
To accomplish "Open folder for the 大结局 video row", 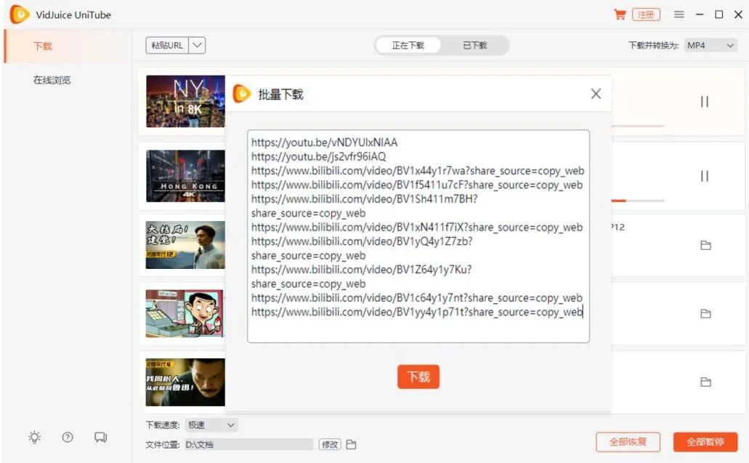I will click(705, 245).
